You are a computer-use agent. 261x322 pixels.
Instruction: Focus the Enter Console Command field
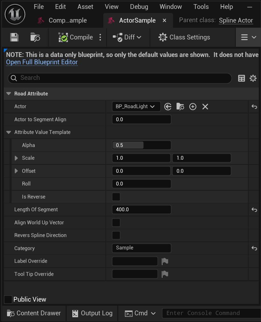point(211,313)
